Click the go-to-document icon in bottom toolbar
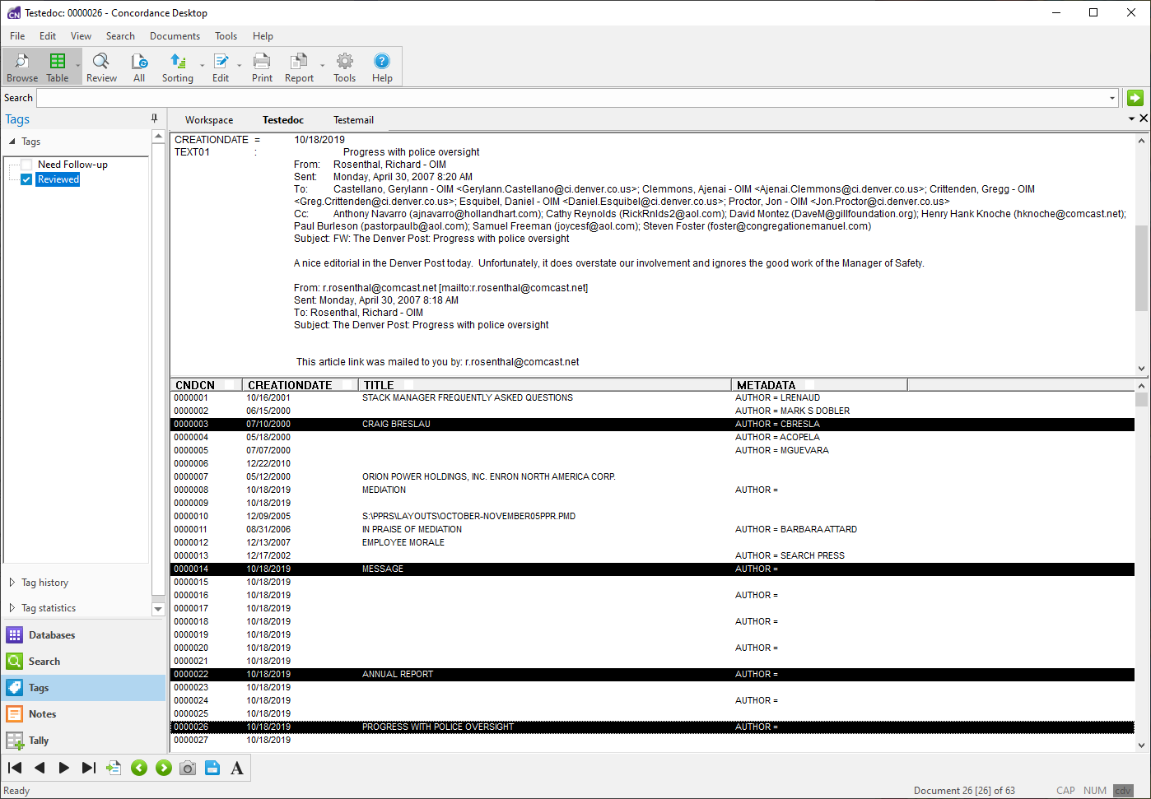Image resolution: width=1151 pixels, height=799 pixels. tap(114, 768)
